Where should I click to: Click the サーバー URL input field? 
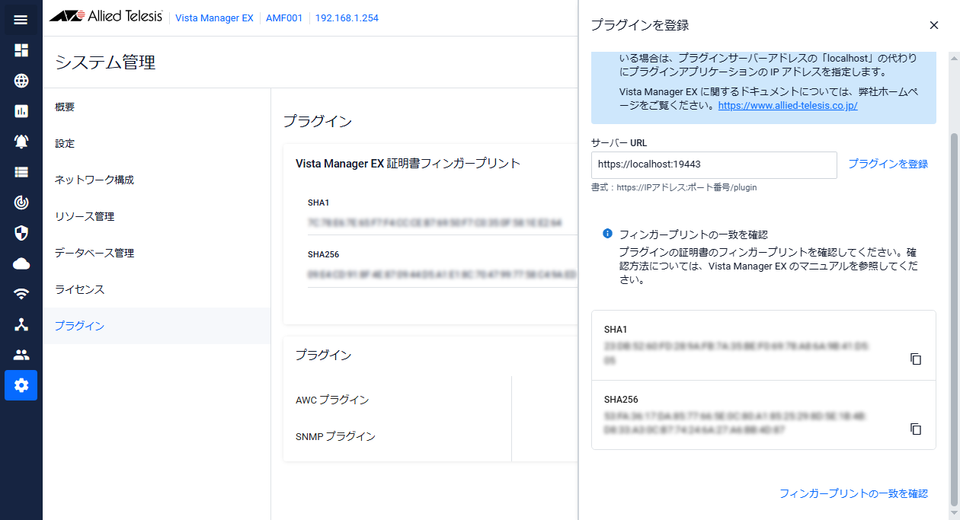[x=713, y=164]
